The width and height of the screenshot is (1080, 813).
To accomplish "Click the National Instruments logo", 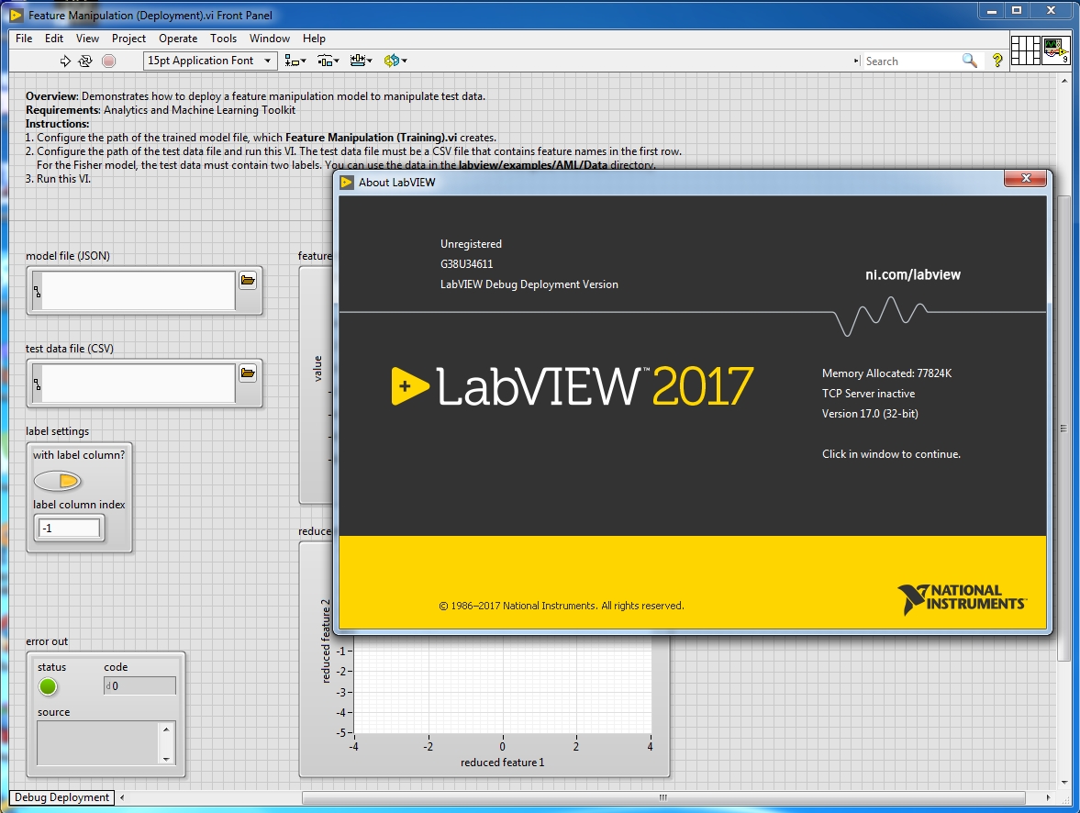I will (x=962, y=598).
